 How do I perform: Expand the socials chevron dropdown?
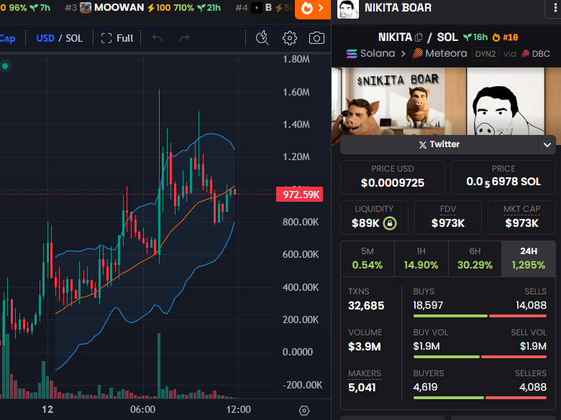[x=547, y=144]
